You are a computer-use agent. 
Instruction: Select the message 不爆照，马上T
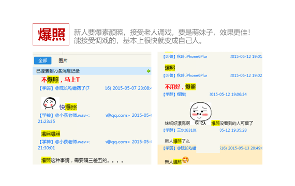pyautogui.click(x=61, y=80)
